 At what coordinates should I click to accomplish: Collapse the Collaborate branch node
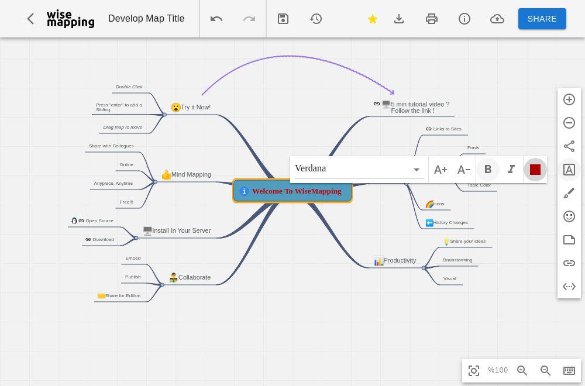(x=162, y=285)
